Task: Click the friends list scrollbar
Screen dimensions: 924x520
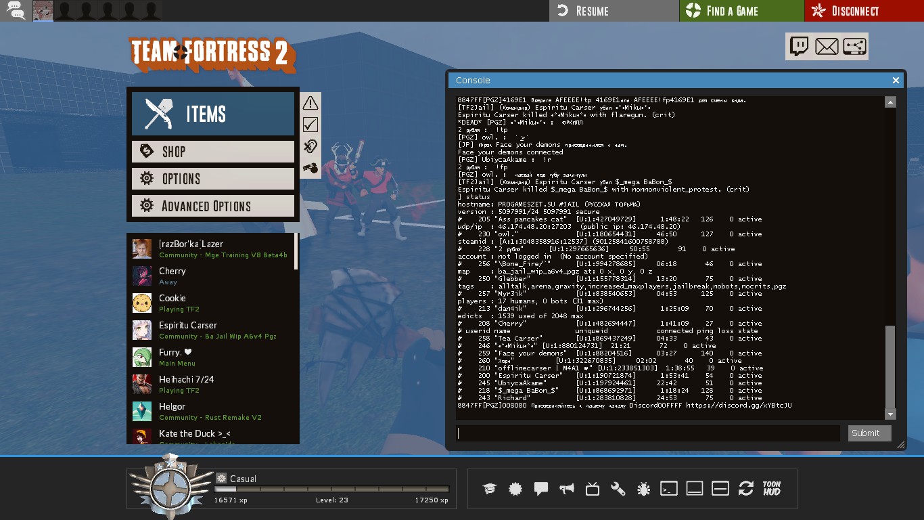Action: pyautogui.click(x=296, y=251)
